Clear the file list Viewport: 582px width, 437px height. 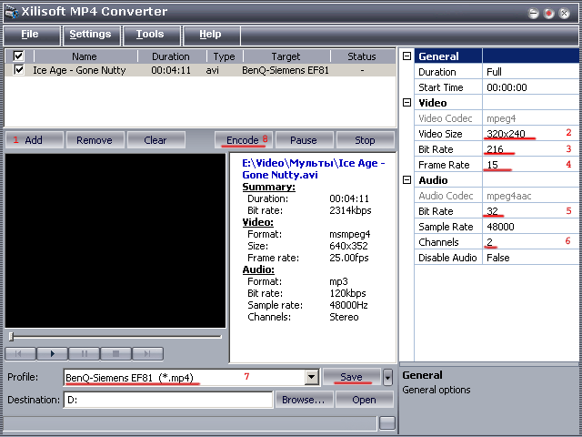click(156, 140)
